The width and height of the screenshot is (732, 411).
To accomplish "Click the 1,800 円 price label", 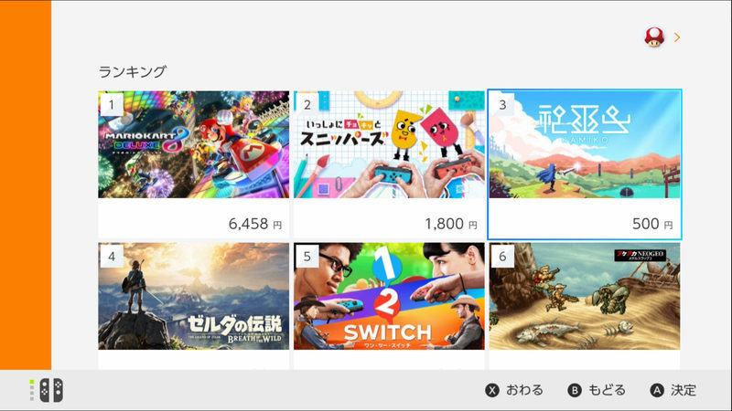I will click(451, 224).
